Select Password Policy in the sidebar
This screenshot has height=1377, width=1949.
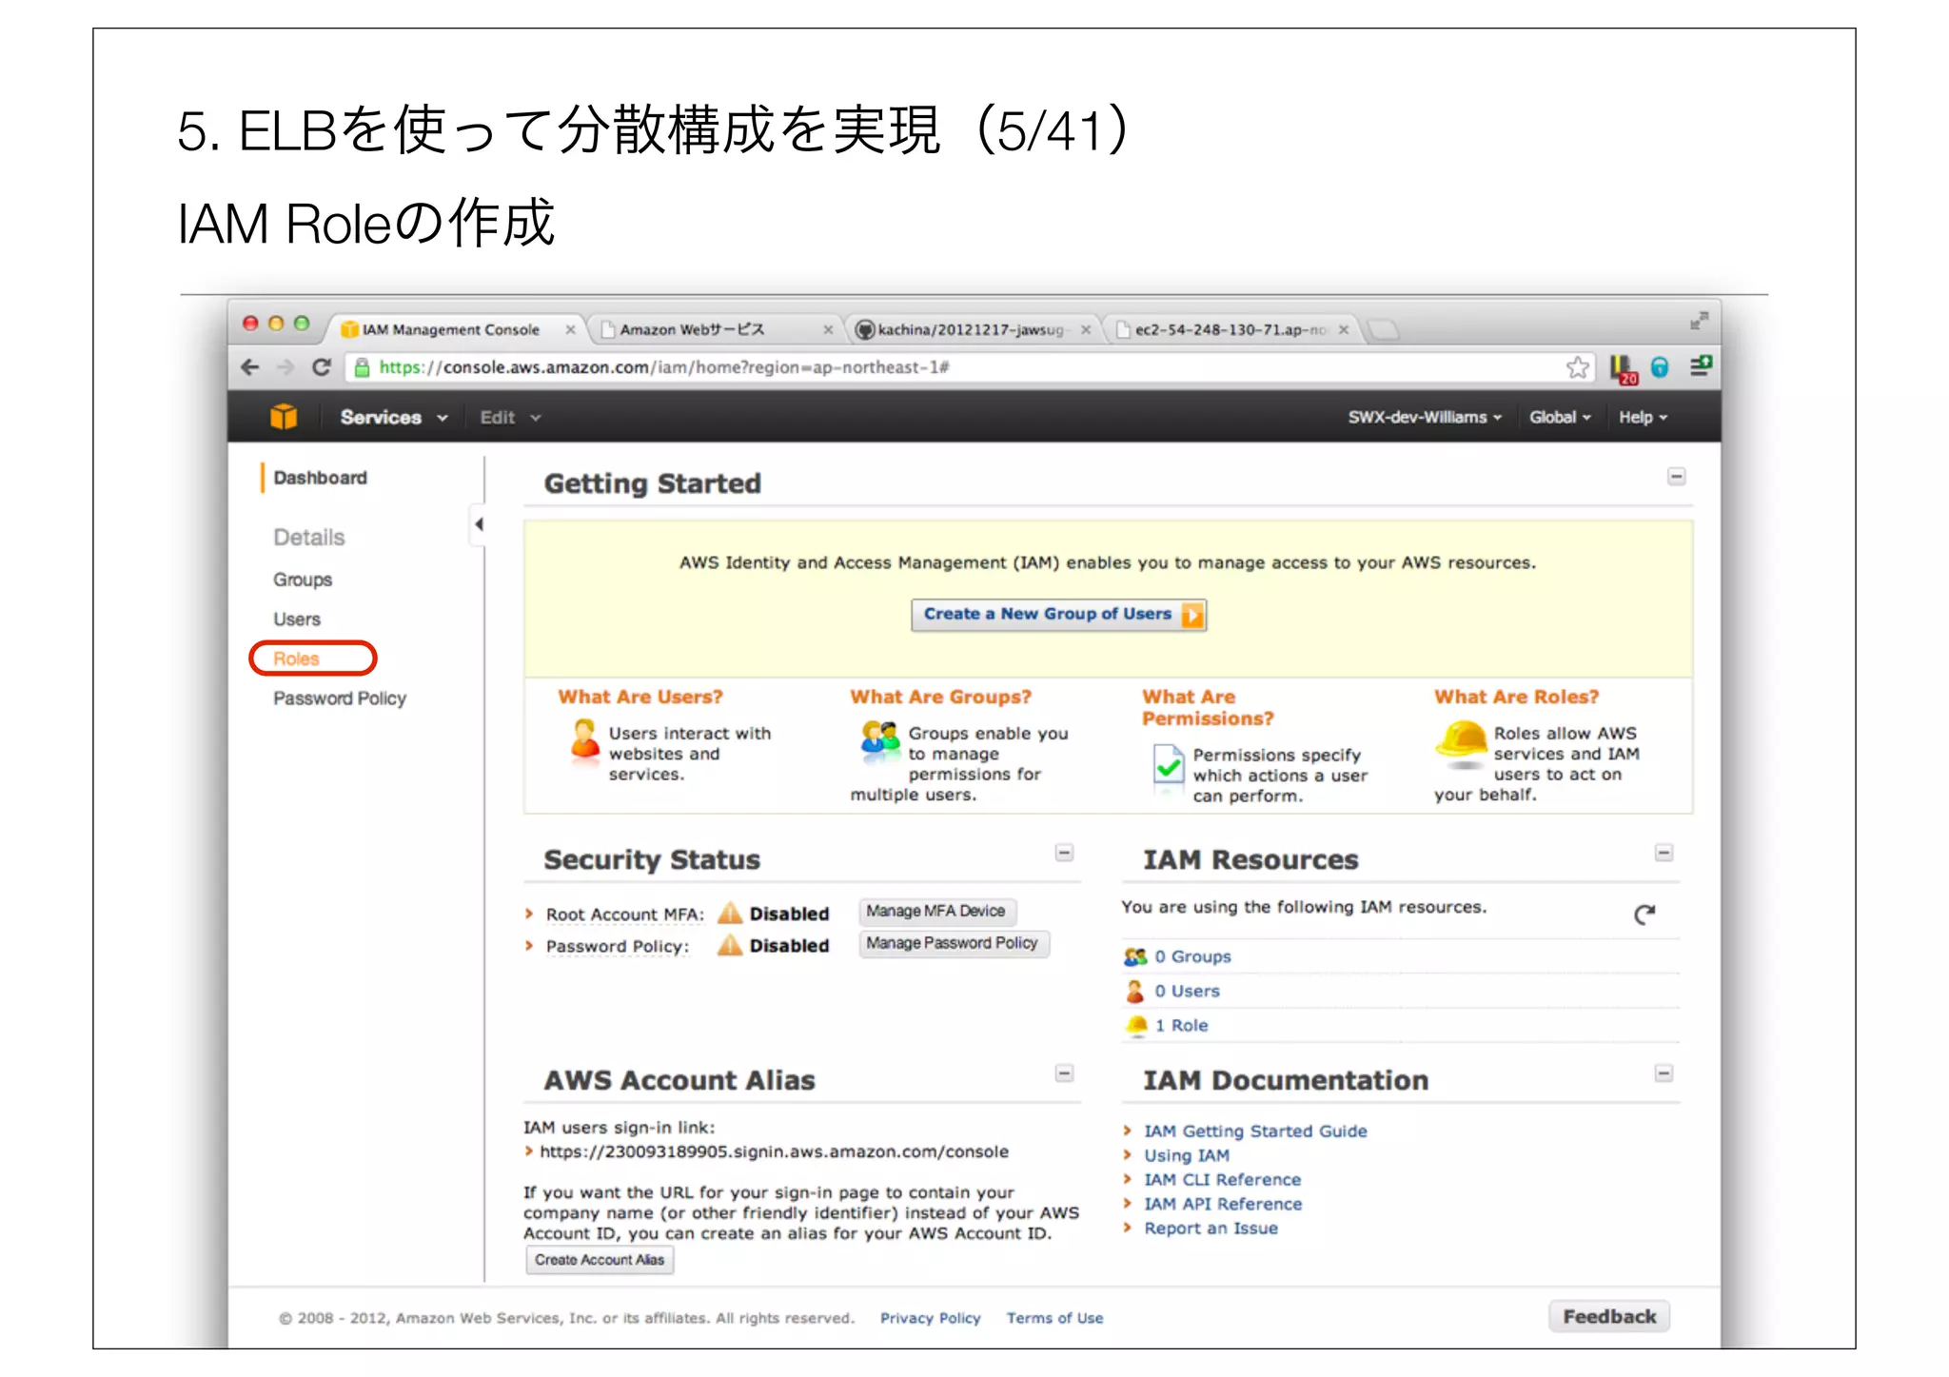coord(340,698)
